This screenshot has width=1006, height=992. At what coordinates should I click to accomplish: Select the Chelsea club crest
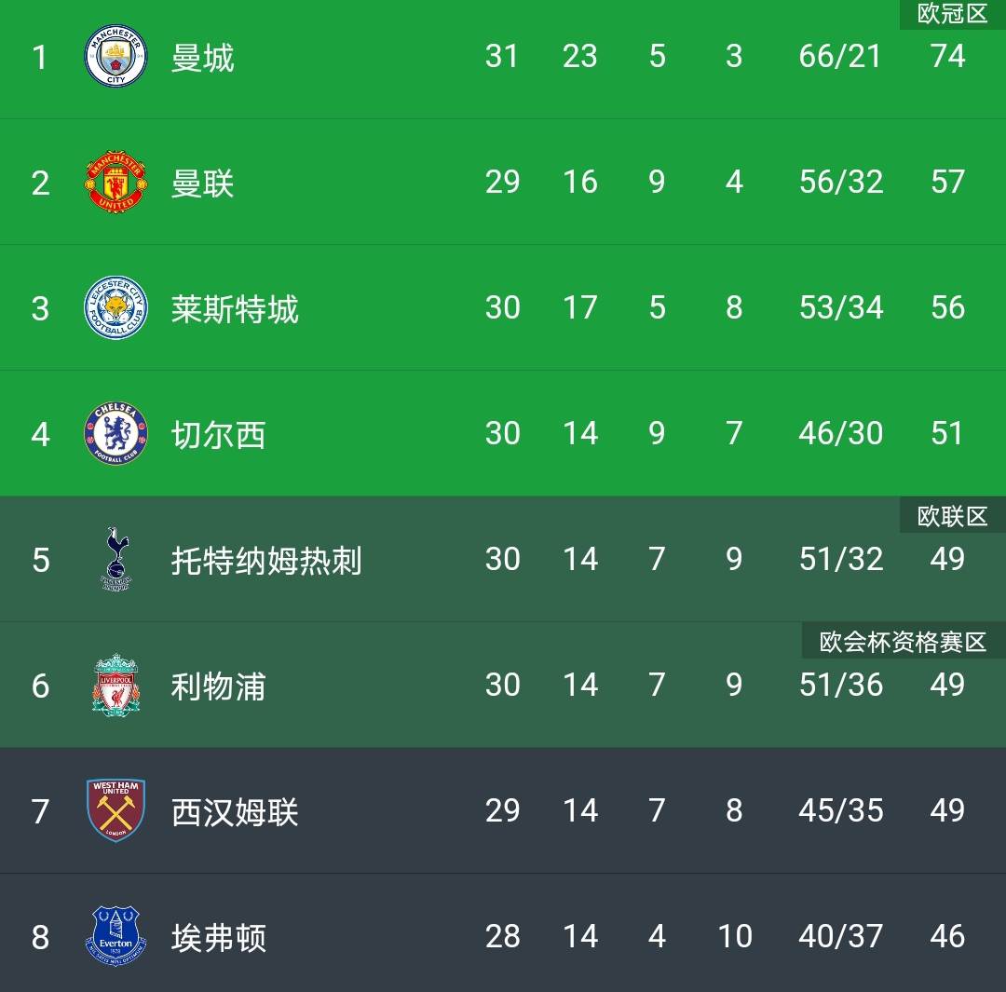[x=116, y=434]
